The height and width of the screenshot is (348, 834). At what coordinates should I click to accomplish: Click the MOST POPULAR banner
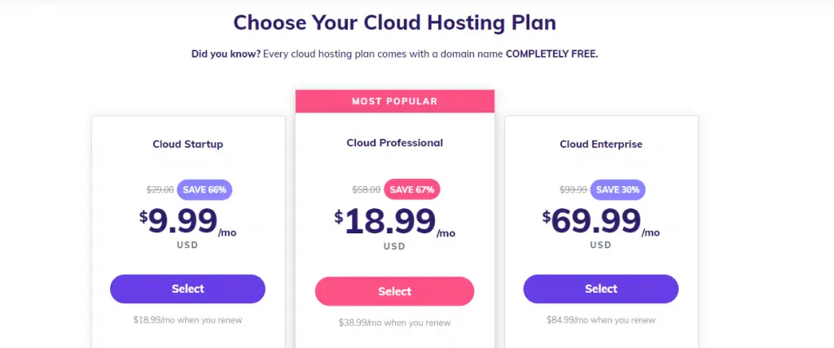click(x=395, y=101)
